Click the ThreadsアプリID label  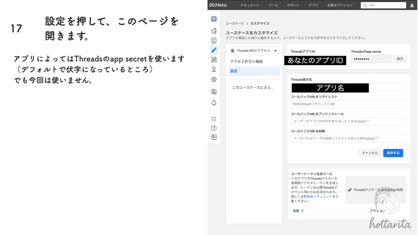(303, 52)
